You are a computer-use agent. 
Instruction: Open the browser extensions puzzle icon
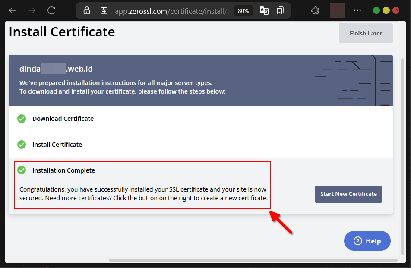(x=315, y=10)
